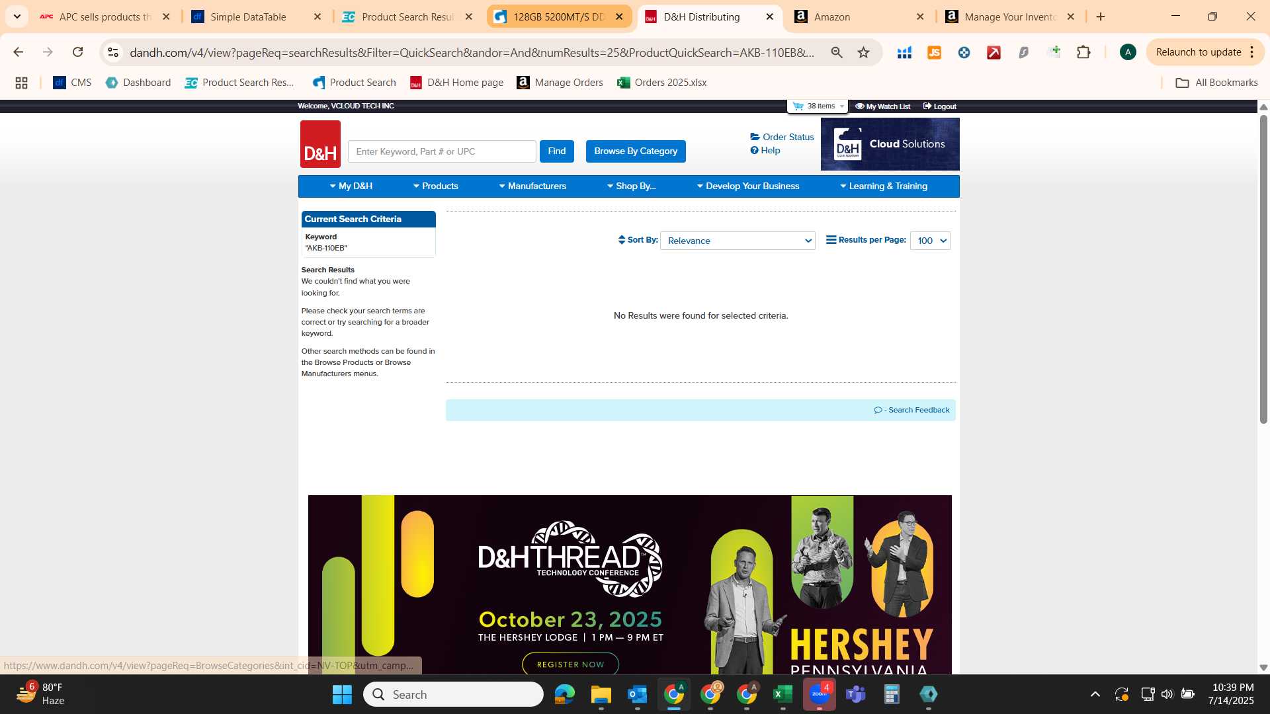Open My Watch List
This screenshot has width=1270, height=714.
(x=882, y=106)
